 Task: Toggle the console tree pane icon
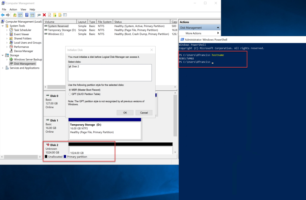(x=19, y=15)
